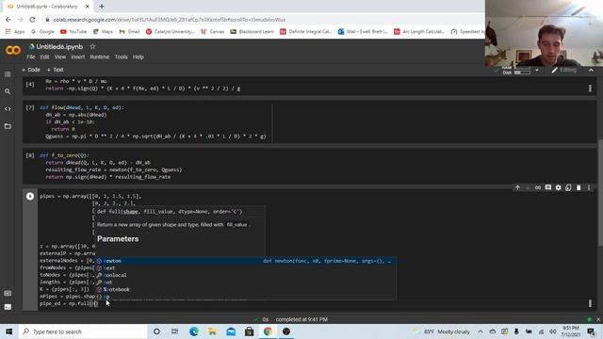Run the pipes array code cell
The image size is (603, 339).
[30, 197]
